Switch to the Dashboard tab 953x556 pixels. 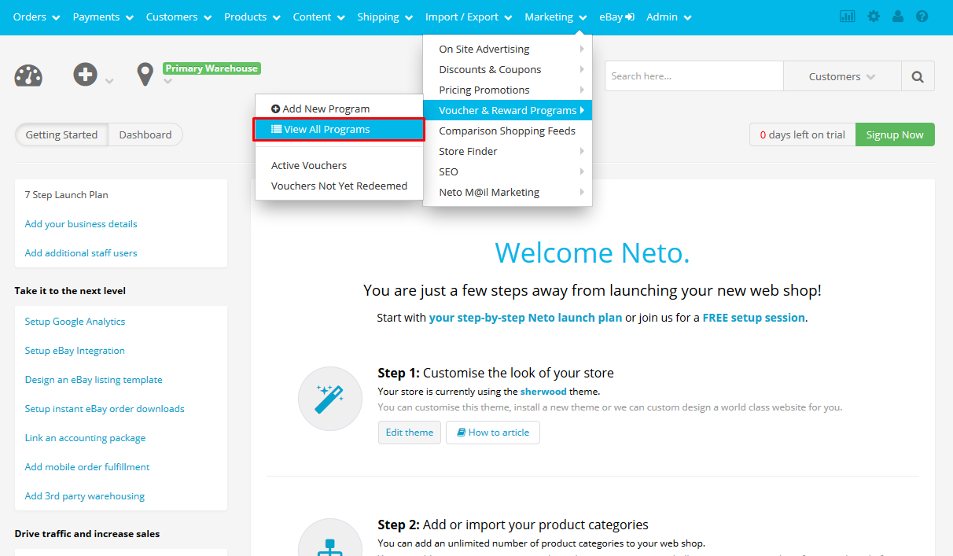(x=145, y=134)
